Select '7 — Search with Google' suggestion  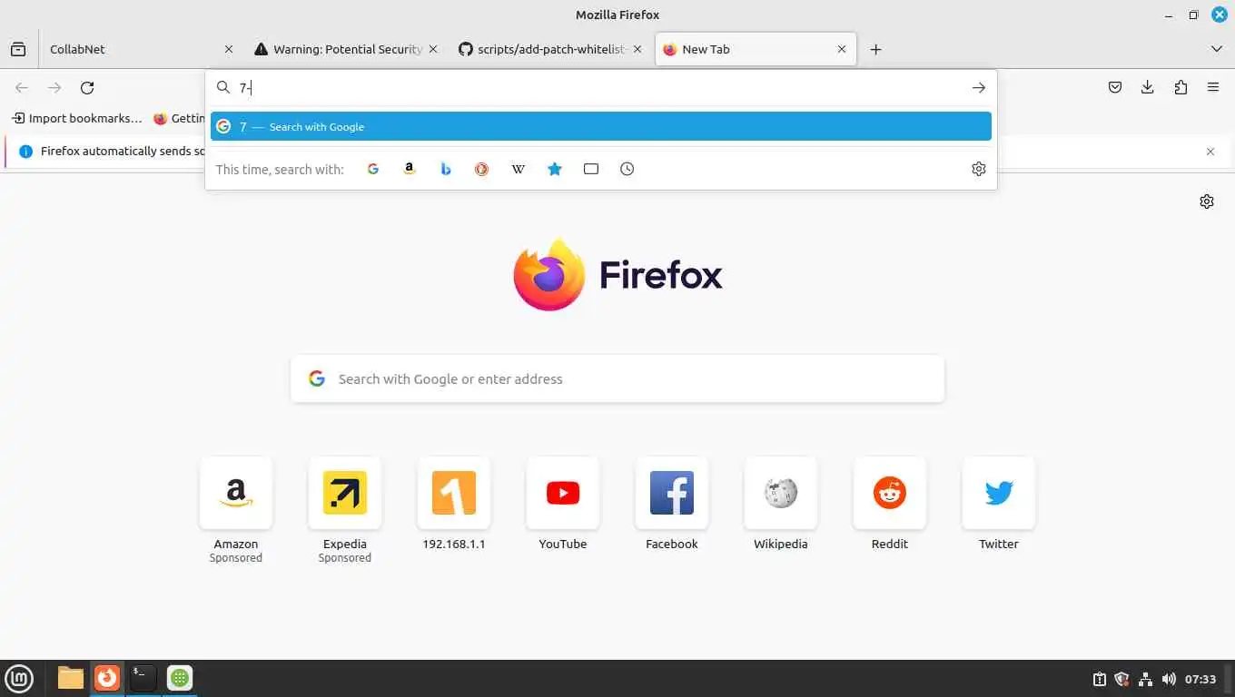coord(601,126)
